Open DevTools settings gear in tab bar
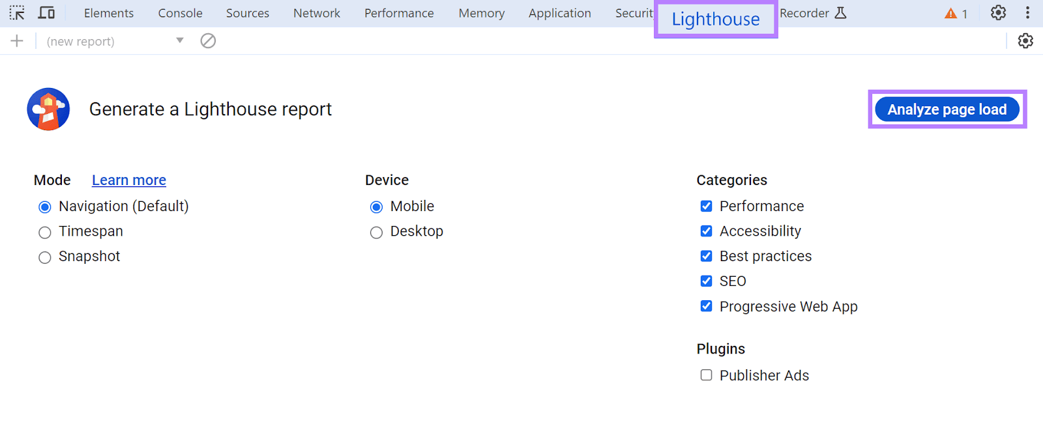 [998, 13]
